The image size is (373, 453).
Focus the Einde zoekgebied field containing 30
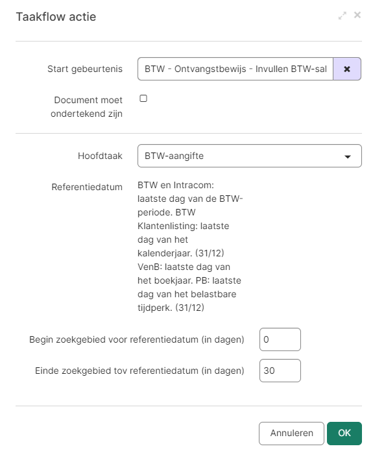[x=280, y=371]
